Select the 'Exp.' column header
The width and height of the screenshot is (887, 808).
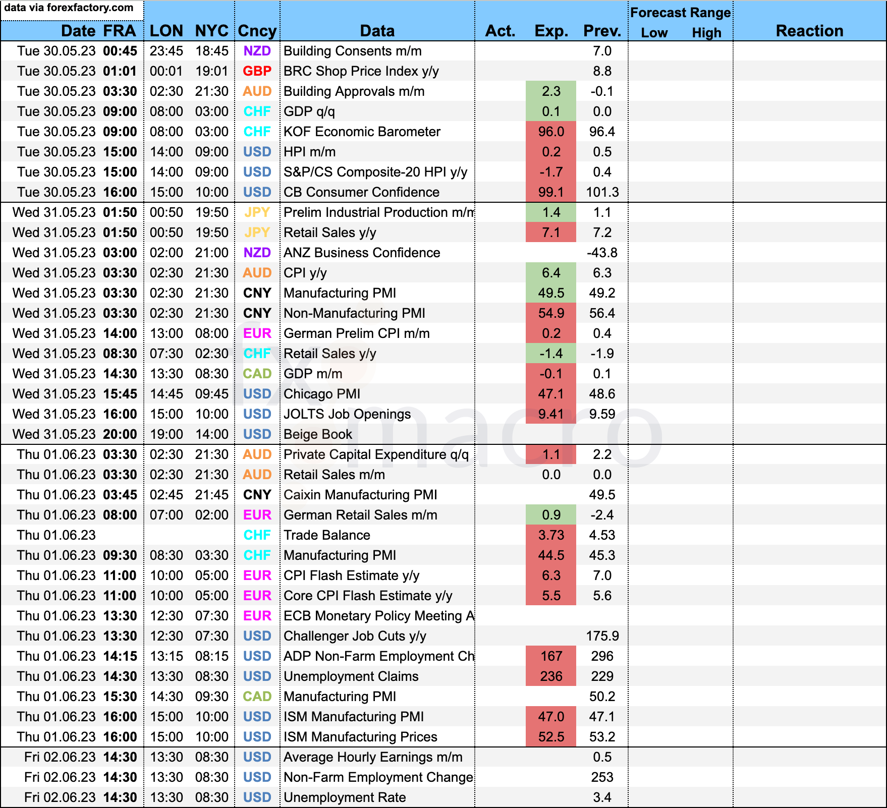pyautogui.click(x=551, y=31)
